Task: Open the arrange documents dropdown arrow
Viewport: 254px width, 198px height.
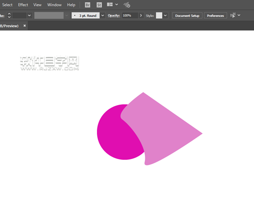Action: (116, 5)
